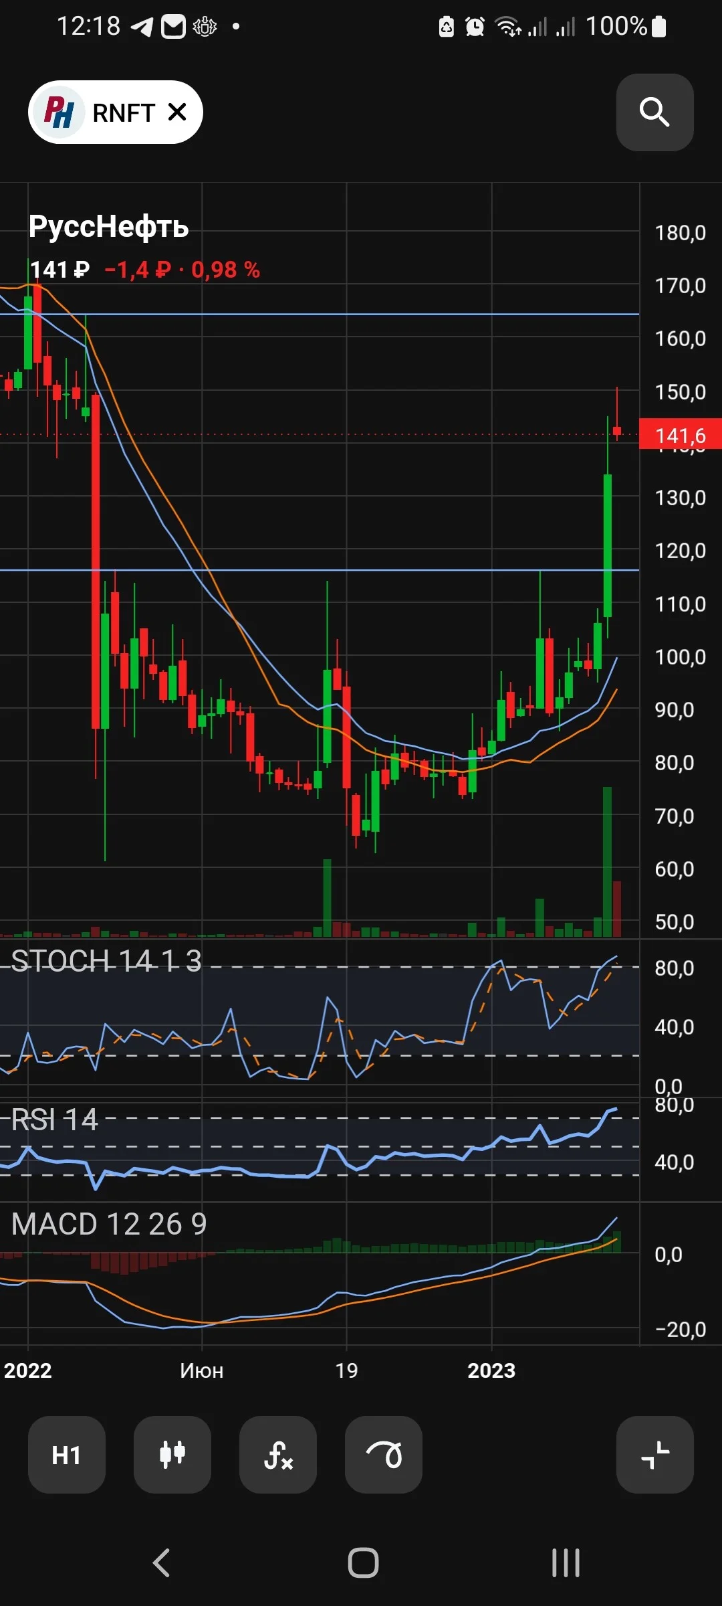The width and height of the screenshot is (722, 1606).
Task: Open the drawing tools button
Action: (384, 1455)
